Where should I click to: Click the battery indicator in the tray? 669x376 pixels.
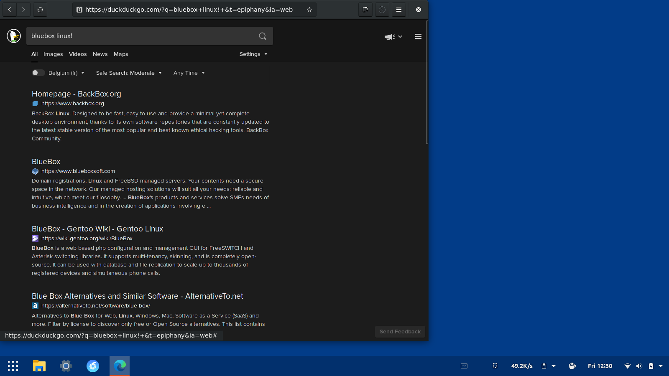[x=651, y=366]
